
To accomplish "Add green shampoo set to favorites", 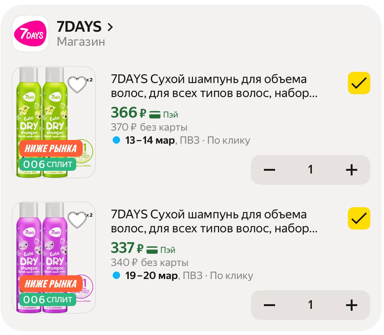I will point(77,85).
